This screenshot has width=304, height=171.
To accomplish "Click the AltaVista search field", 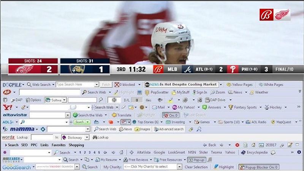I will (x=47, y=115).
